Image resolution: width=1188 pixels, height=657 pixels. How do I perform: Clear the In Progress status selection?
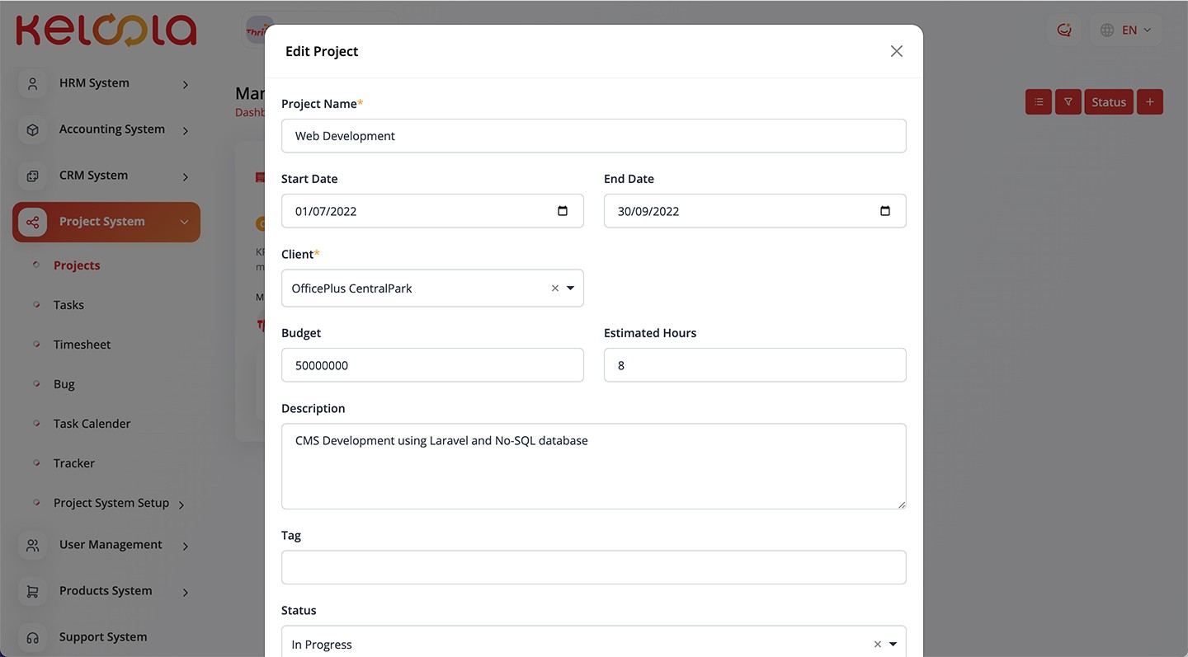877,645
